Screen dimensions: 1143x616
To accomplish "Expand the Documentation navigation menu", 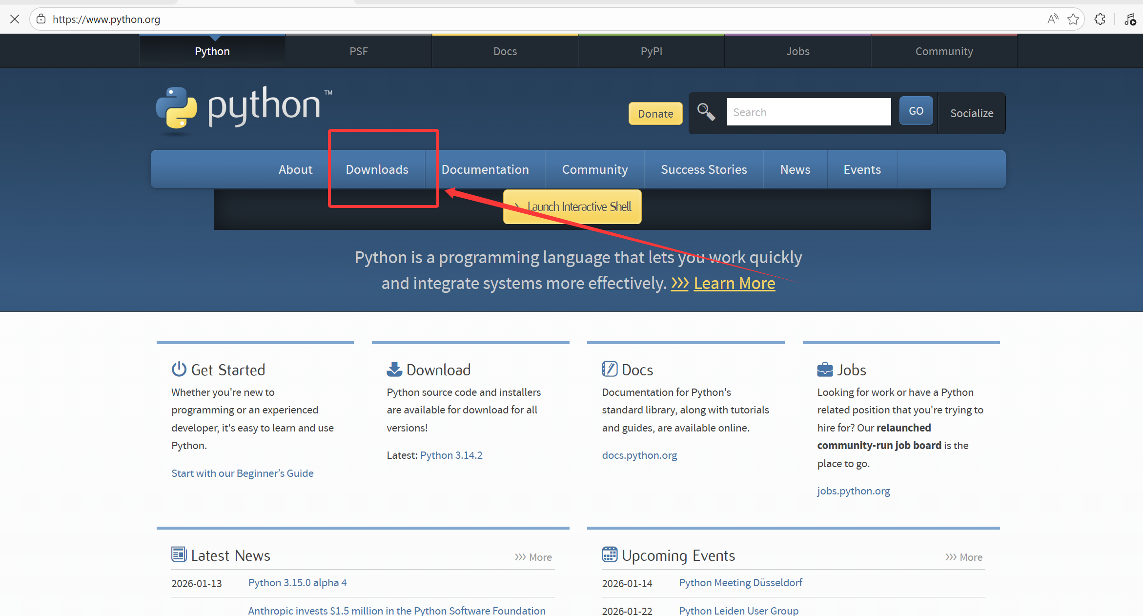I will click(x=485, y=169).
